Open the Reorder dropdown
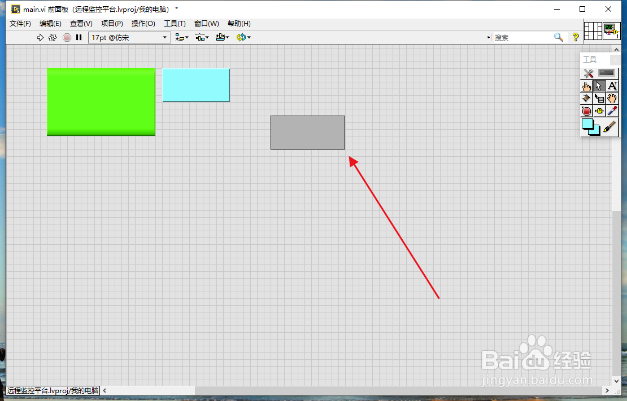 243,38
